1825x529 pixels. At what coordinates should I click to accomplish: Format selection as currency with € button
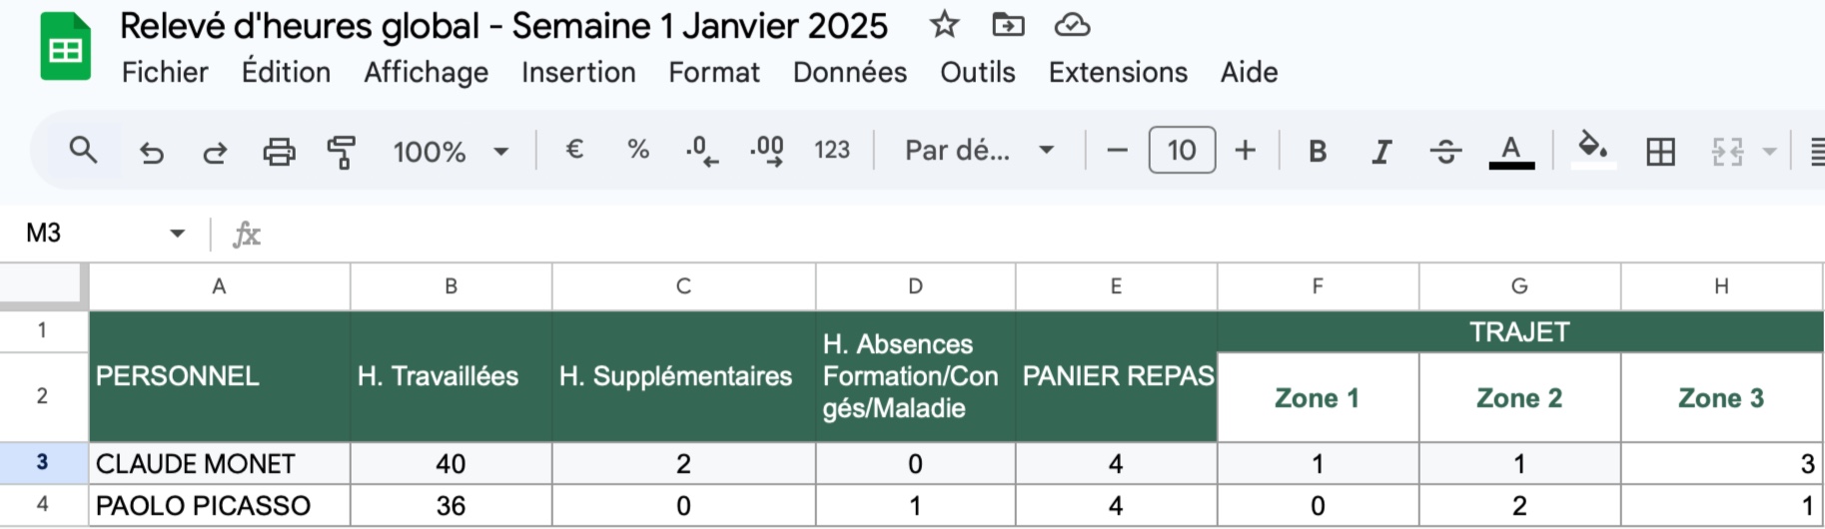point(574,150)
